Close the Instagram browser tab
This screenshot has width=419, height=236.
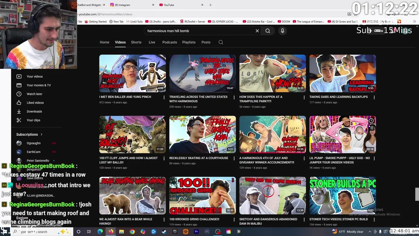tap(153, 5)
